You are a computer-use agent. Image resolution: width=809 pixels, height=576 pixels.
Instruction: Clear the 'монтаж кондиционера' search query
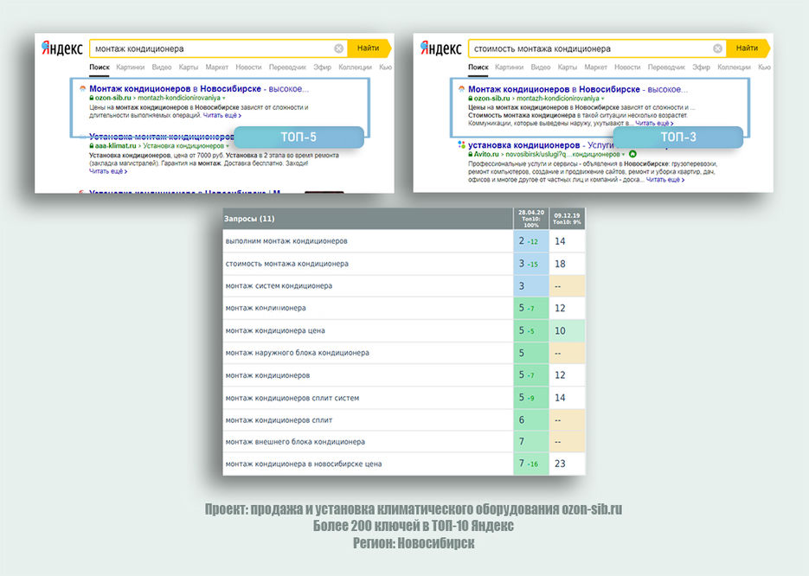(x=338, y=48)
